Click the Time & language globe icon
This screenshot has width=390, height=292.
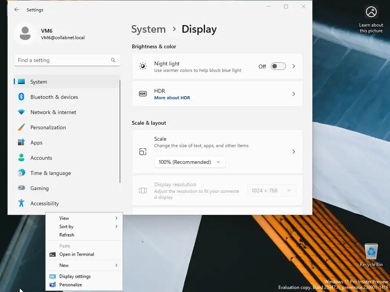point(21,173)
